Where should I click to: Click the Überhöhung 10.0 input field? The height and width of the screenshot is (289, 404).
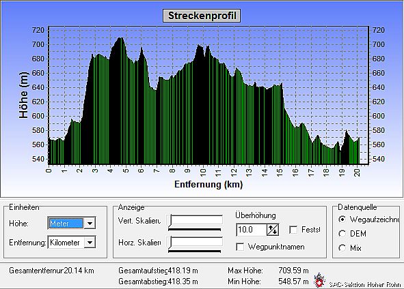pos(252,230)
